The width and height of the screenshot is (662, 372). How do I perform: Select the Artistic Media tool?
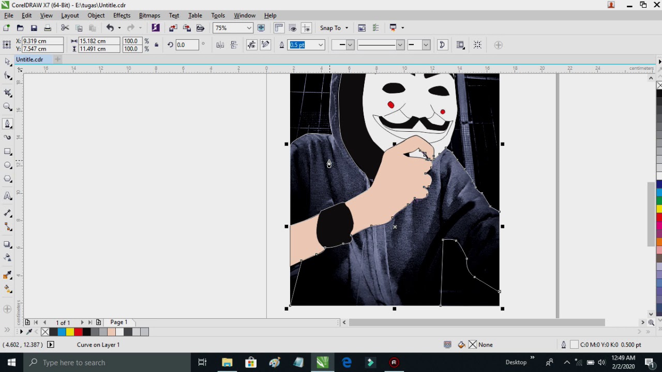tap(8, 137)
